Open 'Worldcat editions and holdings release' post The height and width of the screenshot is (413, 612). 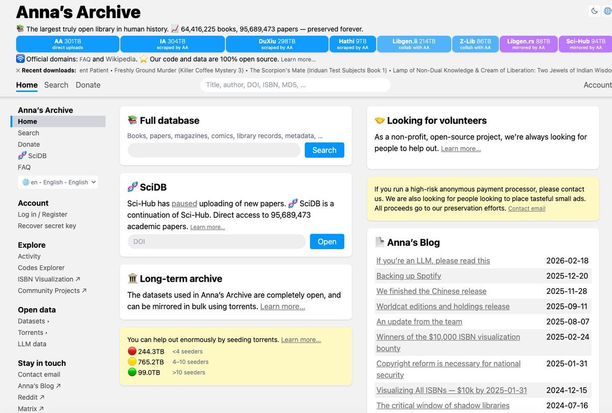tap(443, 306)
